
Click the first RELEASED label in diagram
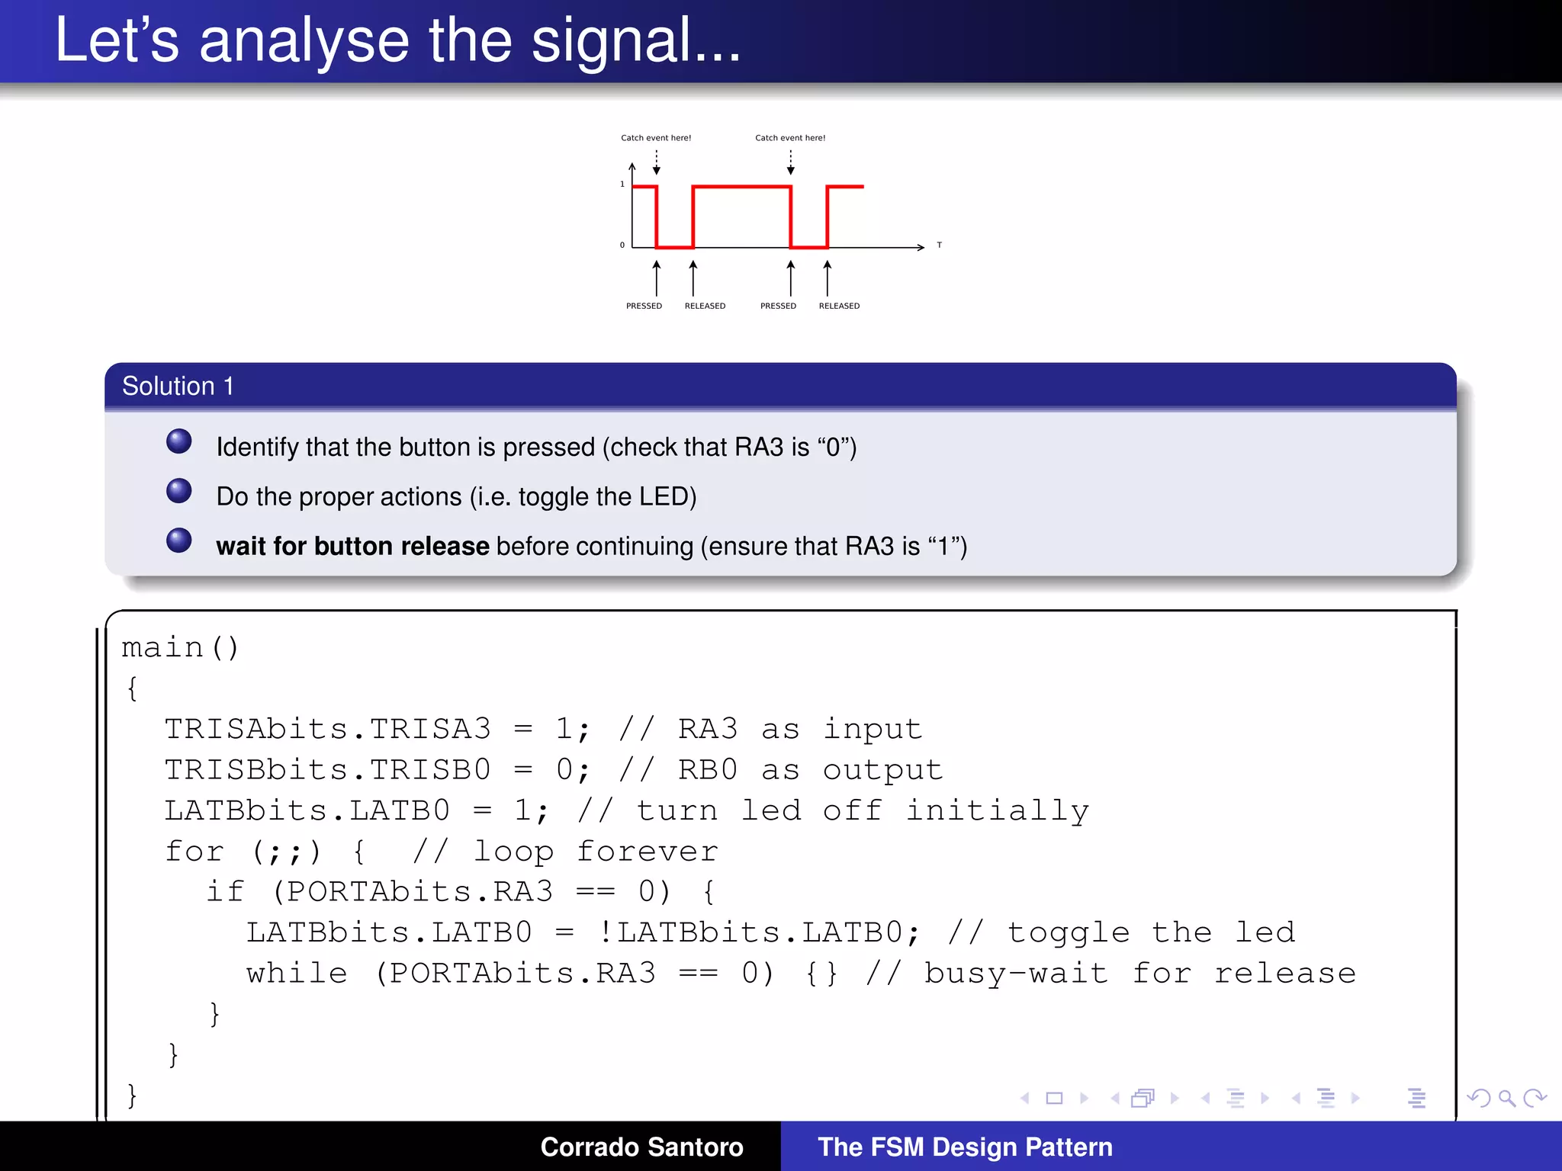(705, 306)
